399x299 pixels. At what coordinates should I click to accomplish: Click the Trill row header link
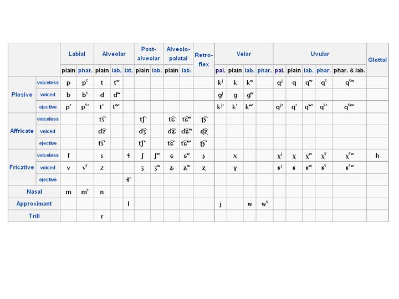[34, 216]
